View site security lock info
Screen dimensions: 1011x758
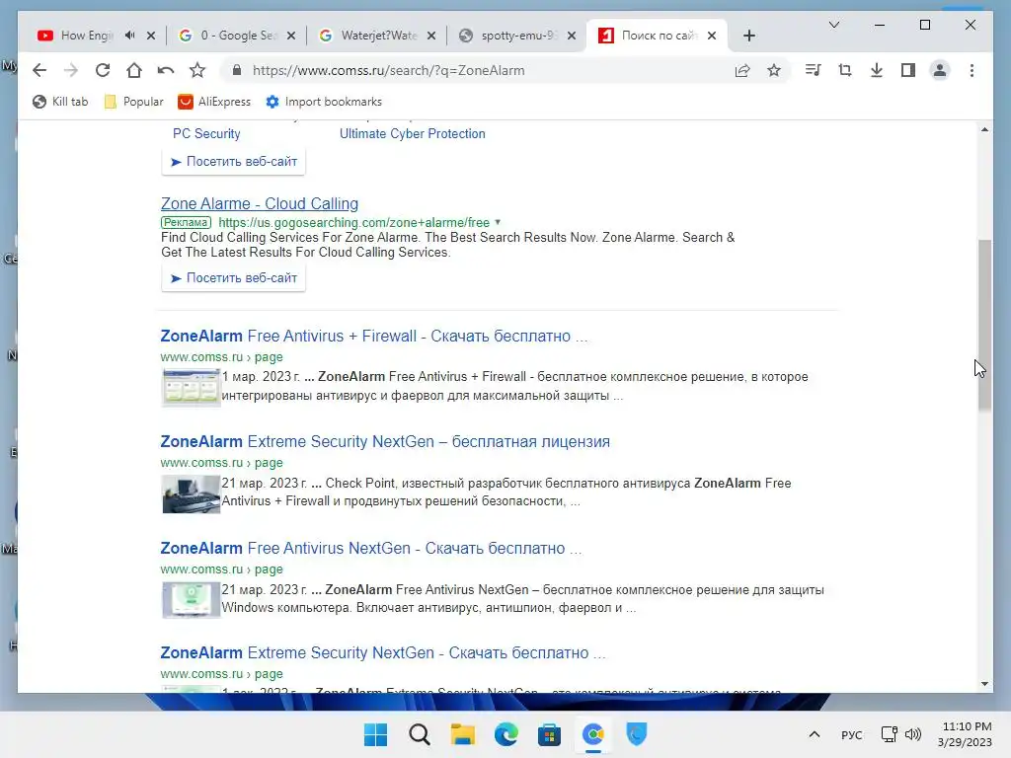(237, 70)
